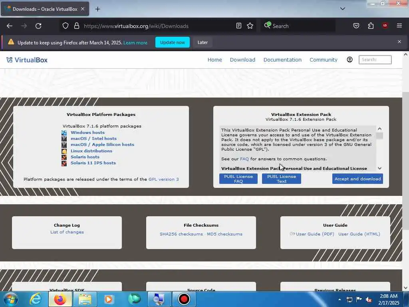Open macOS / Apple Silicon hosts link

point(103,145)
